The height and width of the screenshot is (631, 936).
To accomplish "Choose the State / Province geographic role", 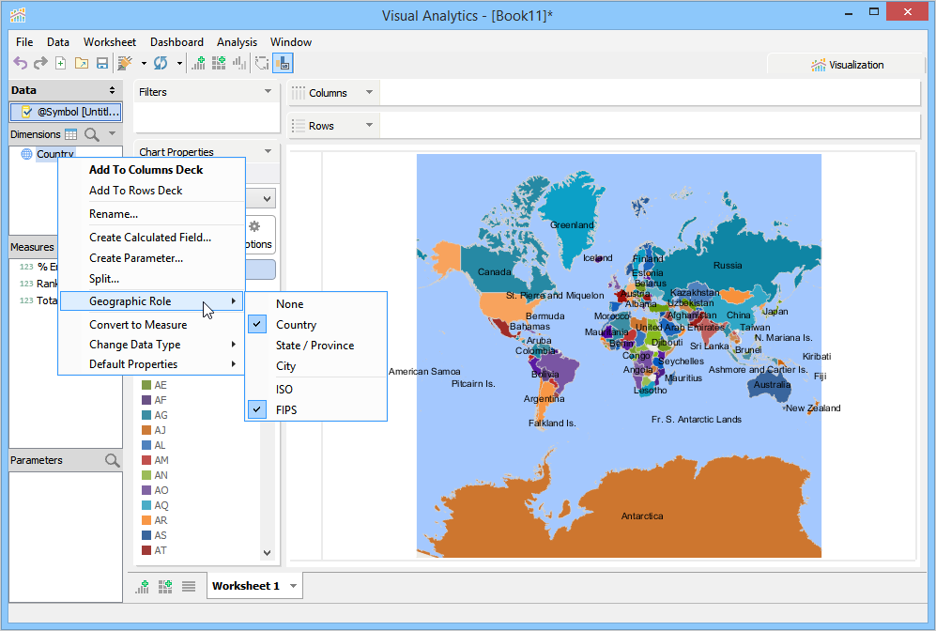I will (x=316, y=346).
